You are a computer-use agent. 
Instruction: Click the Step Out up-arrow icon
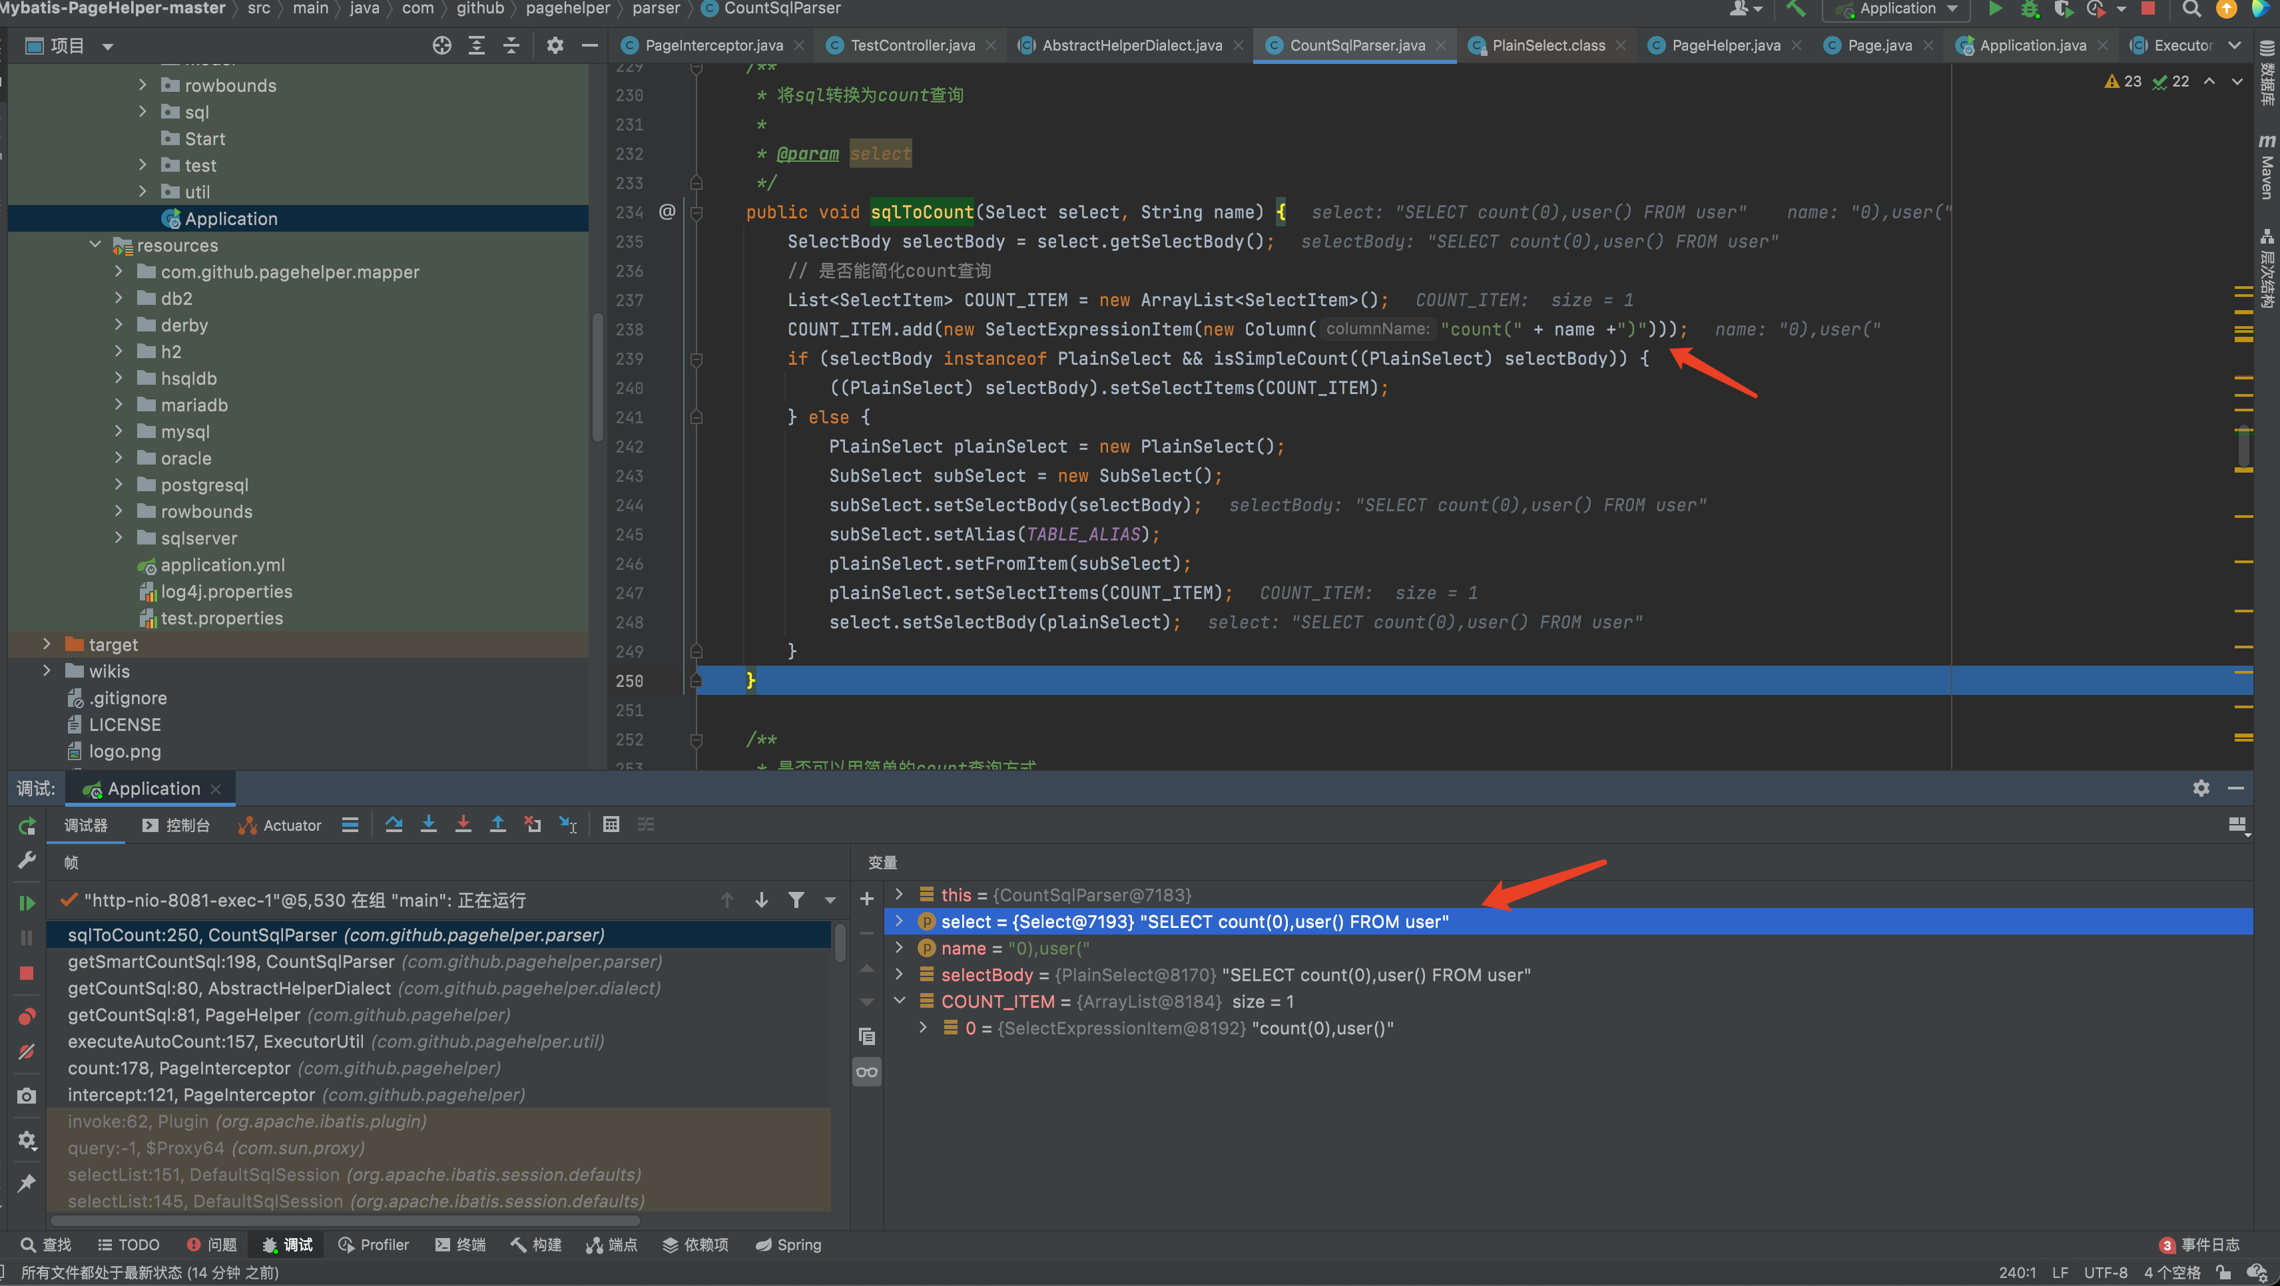(x=497, y=824)
